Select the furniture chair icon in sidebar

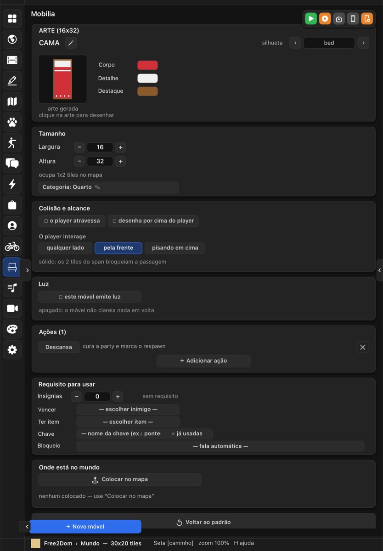12,267
